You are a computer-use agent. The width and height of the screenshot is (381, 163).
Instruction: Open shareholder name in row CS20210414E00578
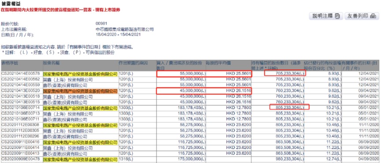click(x=80, y=74)
